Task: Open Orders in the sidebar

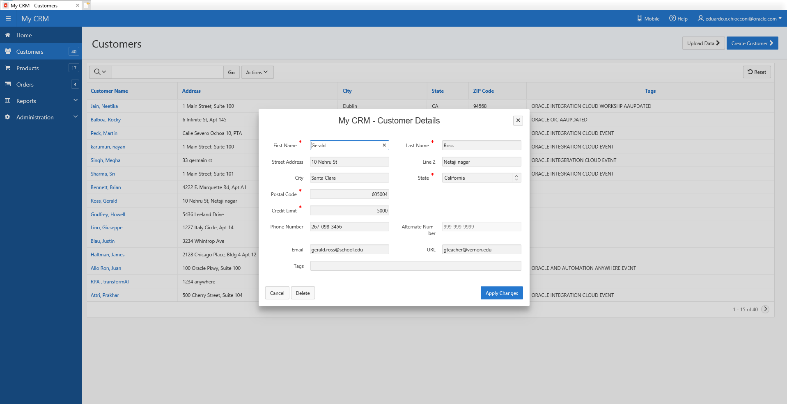Action: point(25,84)
